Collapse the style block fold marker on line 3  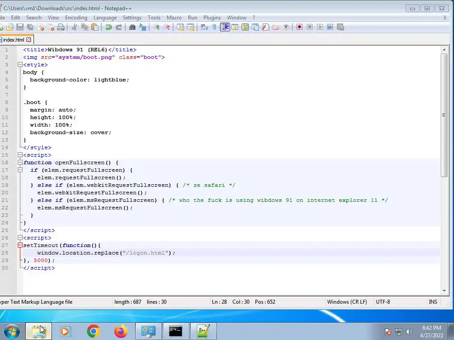pyautogui.click(x=20, y=65)
